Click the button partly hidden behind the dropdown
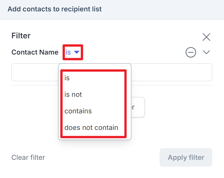Image resolution: width=224 pixels, height=178 pixels. pyautogui.click(x=138, y=107)
